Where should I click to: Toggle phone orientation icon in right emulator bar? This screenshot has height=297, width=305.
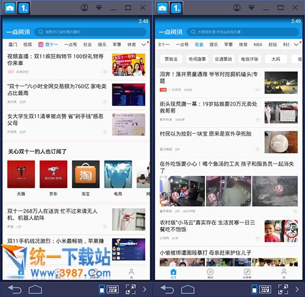[254, 290]
